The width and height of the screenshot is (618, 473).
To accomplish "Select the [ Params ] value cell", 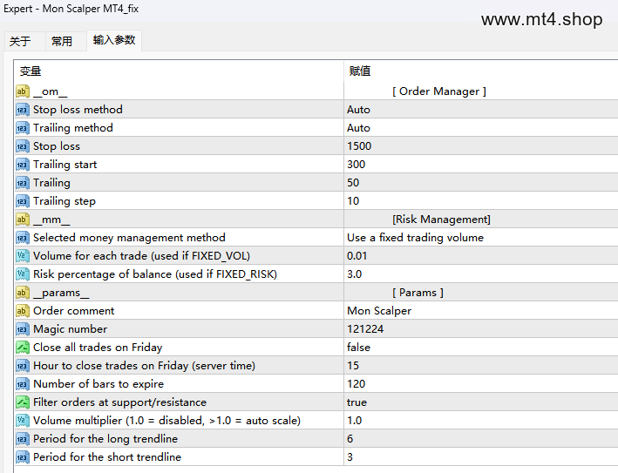I will click(481, 293).
